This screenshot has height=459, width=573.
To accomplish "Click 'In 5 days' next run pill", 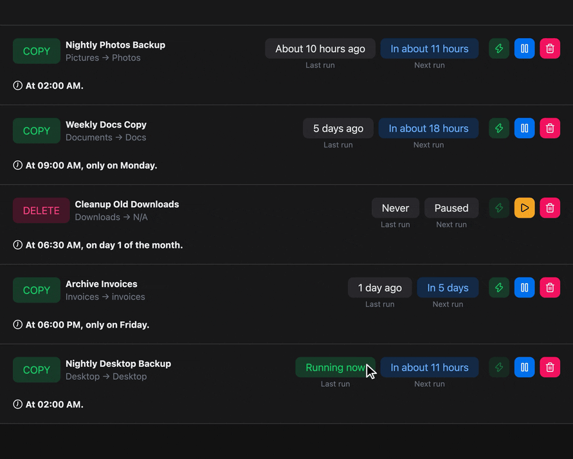I will pos(448,288).
